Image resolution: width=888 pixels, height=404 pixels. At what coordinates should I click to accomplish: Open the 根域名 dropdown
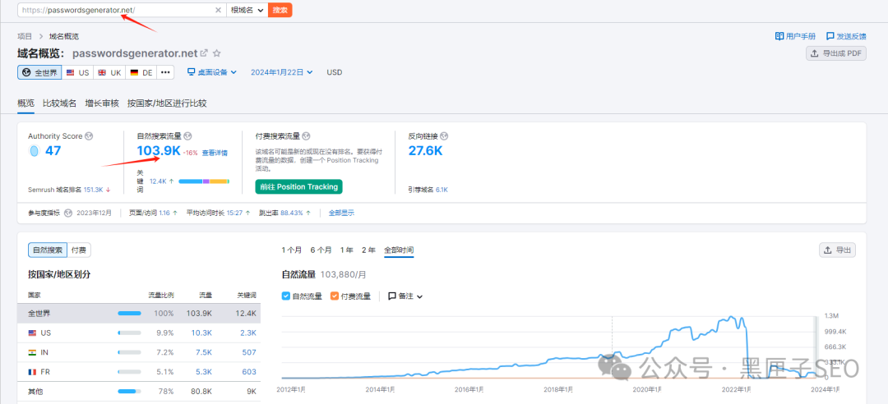[247, 10]
